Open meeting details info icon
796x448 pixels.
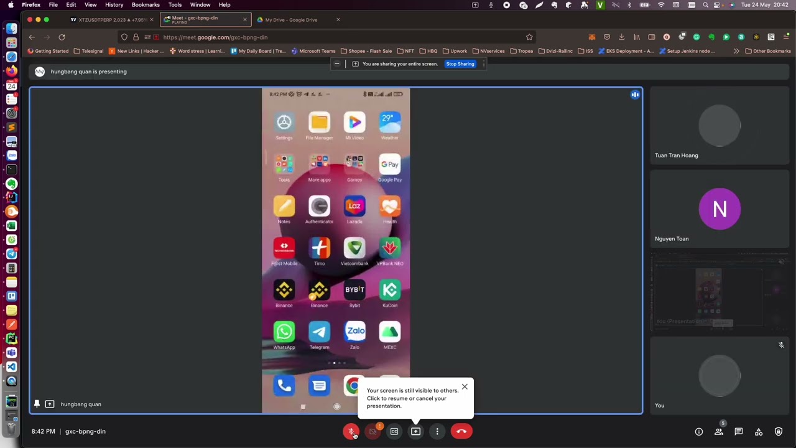pos(699,432)
